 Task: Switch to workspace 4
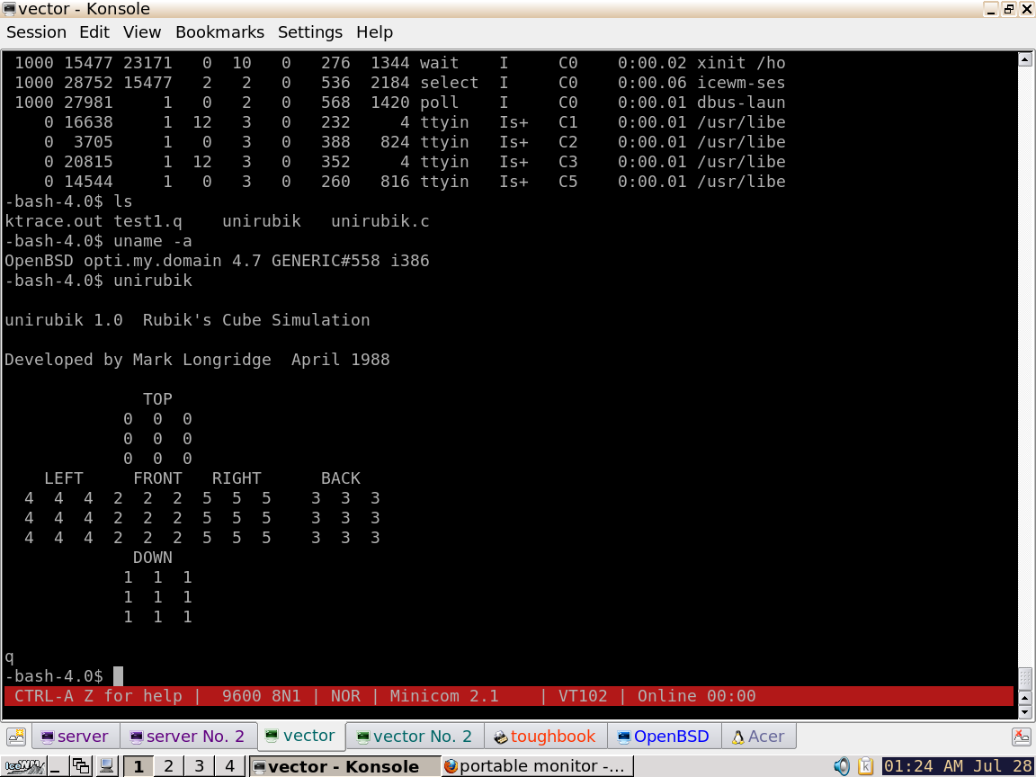(x=229, y=766)
